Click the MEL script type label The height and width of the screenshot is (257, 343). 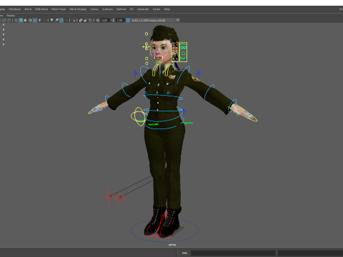click(x=185, y=253)
